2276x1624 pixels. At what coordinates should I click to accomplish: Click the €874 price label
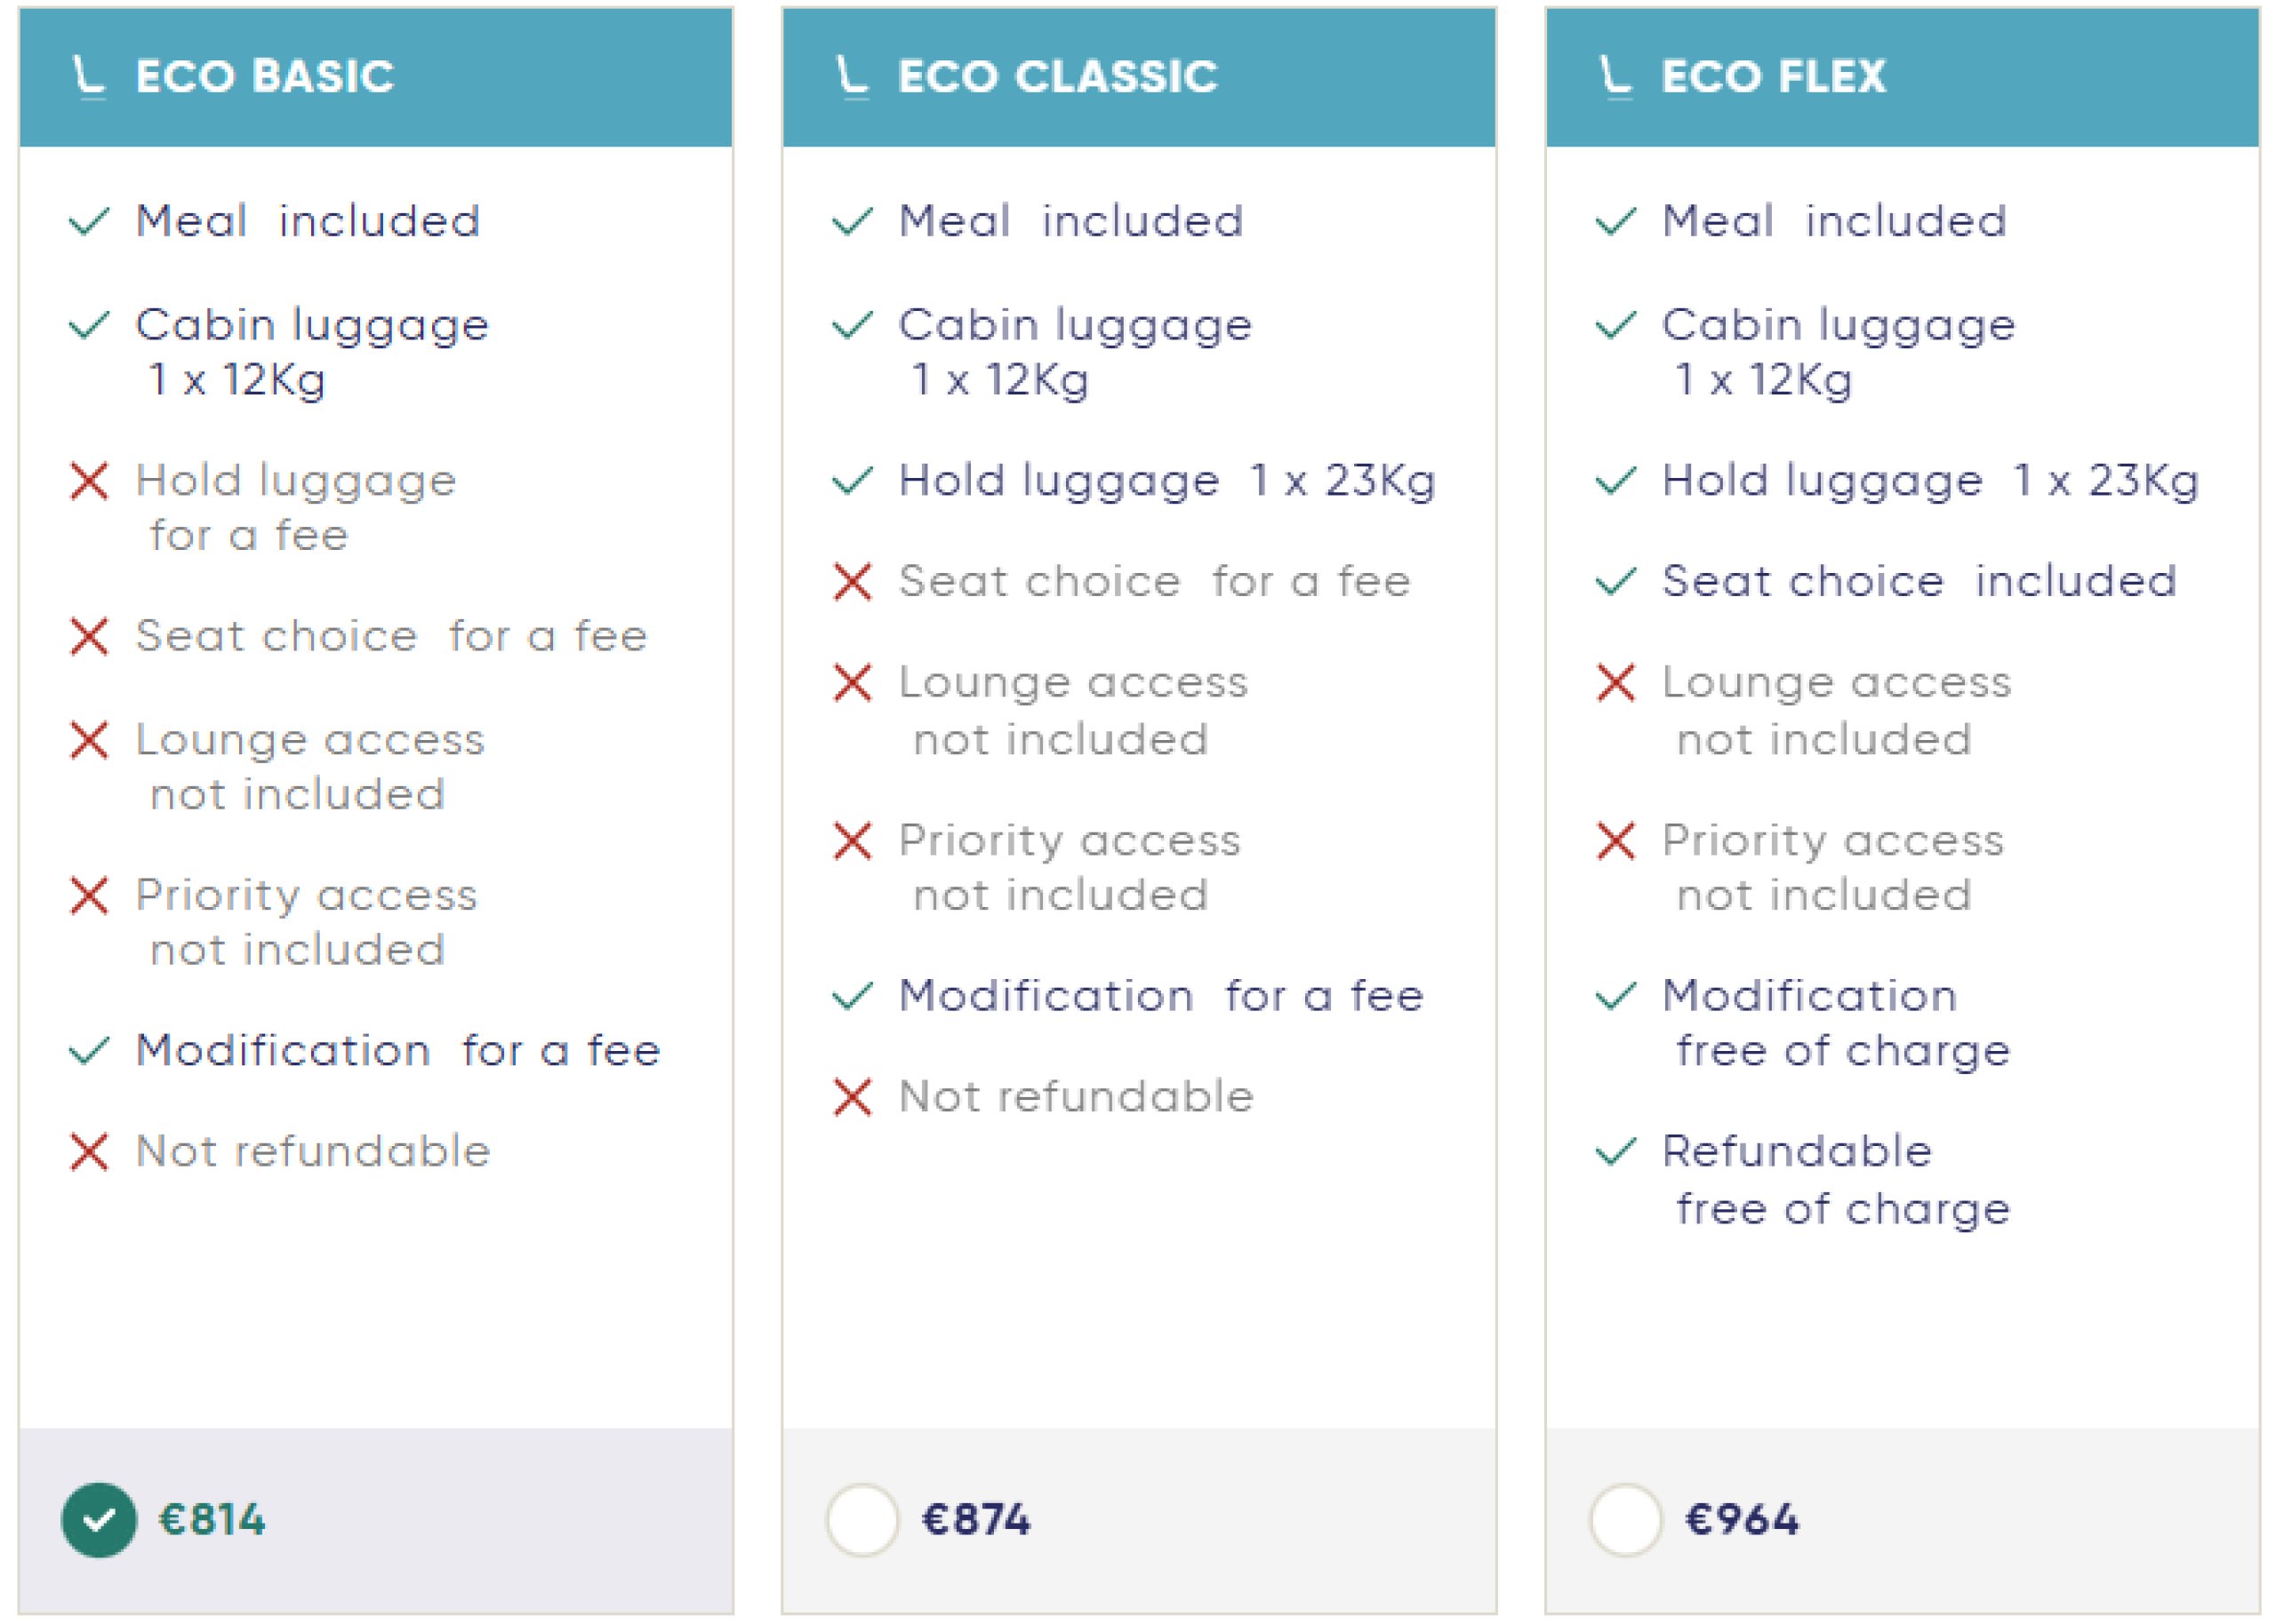975,1520
